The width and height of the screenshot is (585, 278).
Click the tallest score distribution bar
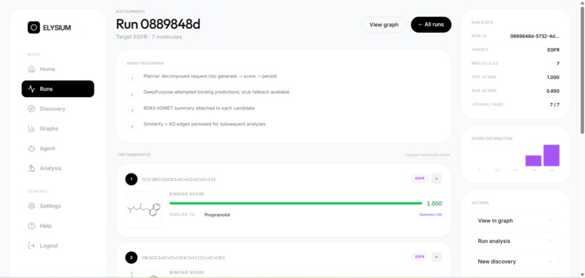551,155
